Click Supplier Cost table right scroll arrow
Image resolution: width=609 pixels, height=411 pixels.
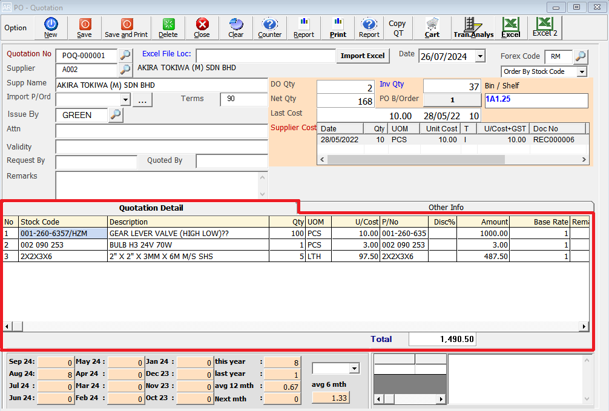pos(584,159)
